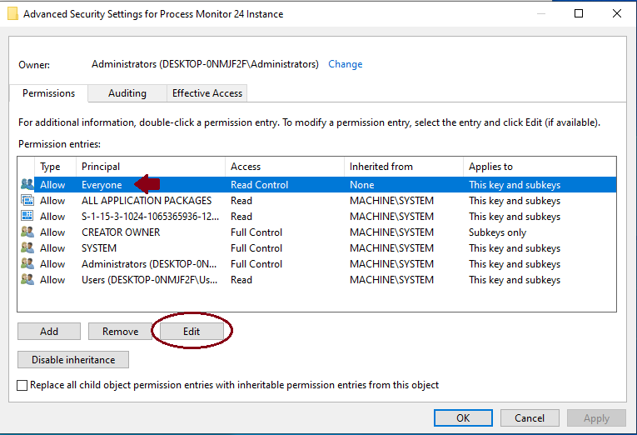Image resolution: width=637 pixels, height=435 pixels.
Task: Sort entries by the Principal column header
Action: tap(150, 167)
